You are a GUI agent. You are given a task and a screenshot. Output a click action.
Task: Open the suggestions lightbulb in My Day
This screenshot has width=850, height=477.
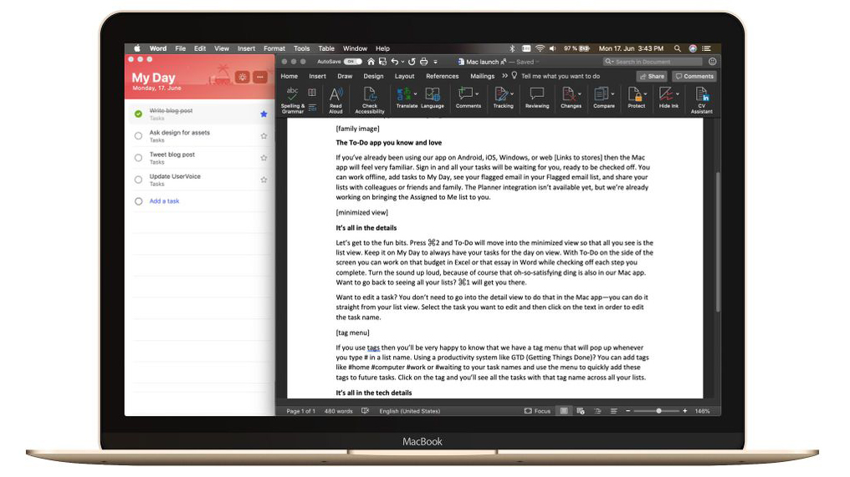pos(243,78)
